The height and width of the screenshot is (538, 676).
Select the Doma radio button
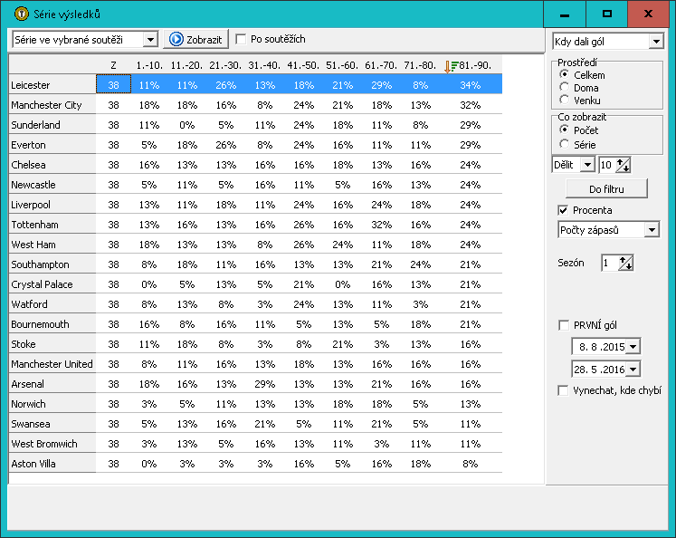pos(564,87)
